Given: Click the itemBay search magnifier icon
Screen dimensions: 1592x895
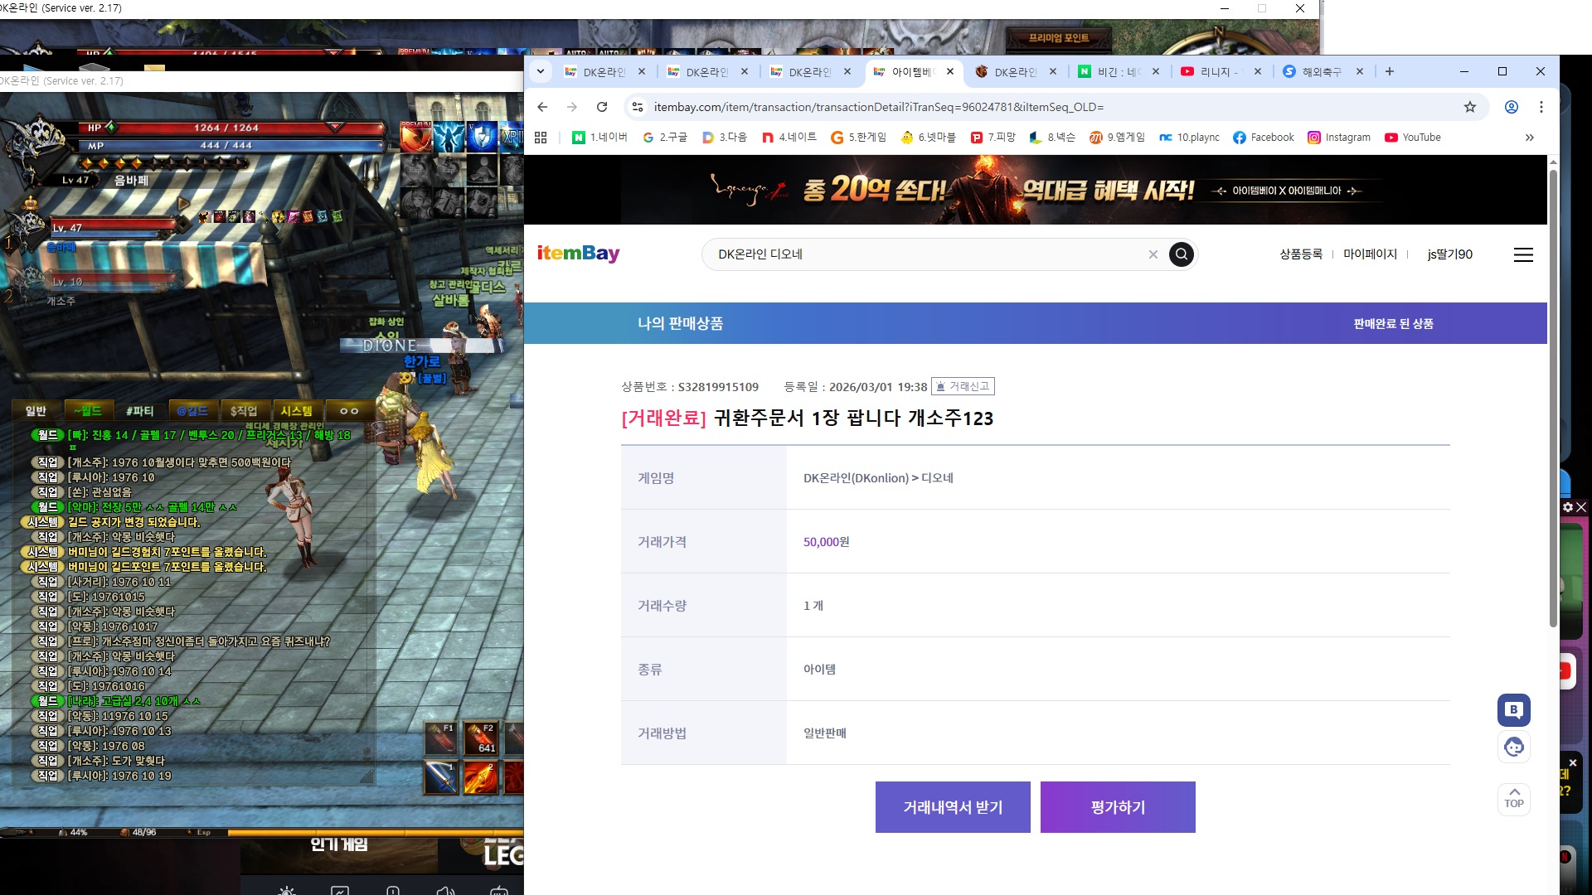Looking at the screenshot, I should point(1181,254).
